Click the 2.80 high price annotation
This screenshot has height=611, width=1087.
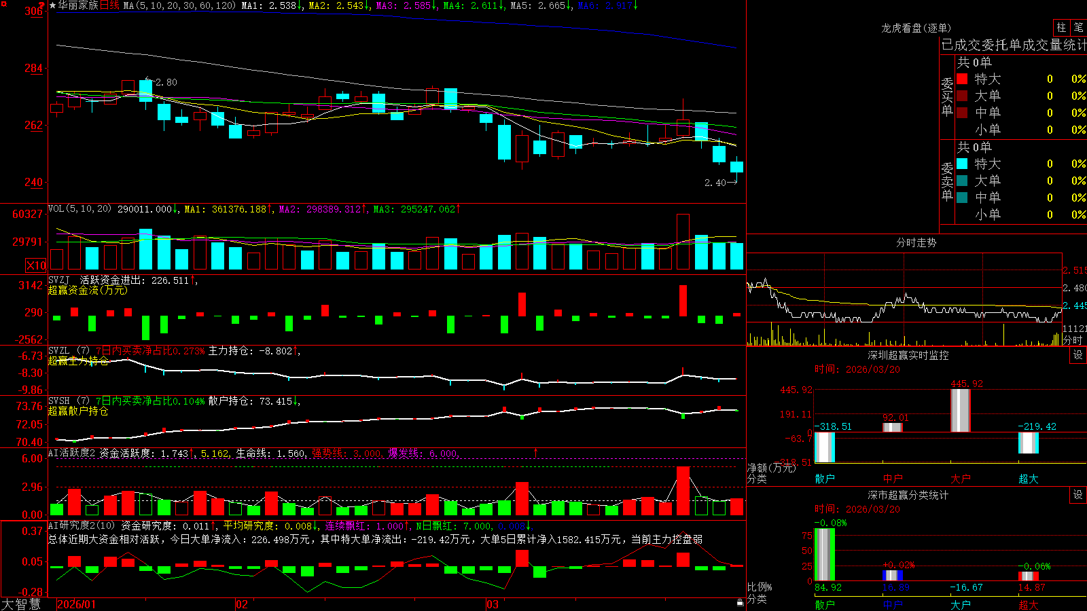click(x=166, y=82)
